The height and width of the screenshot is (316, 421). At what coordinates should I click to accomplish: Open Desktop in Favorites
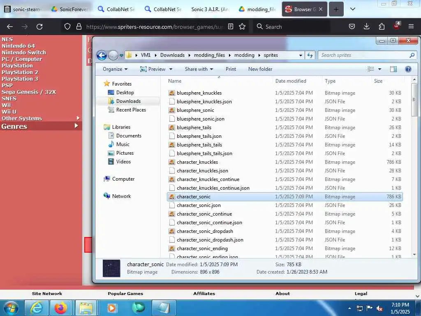[x=125, y=93]
